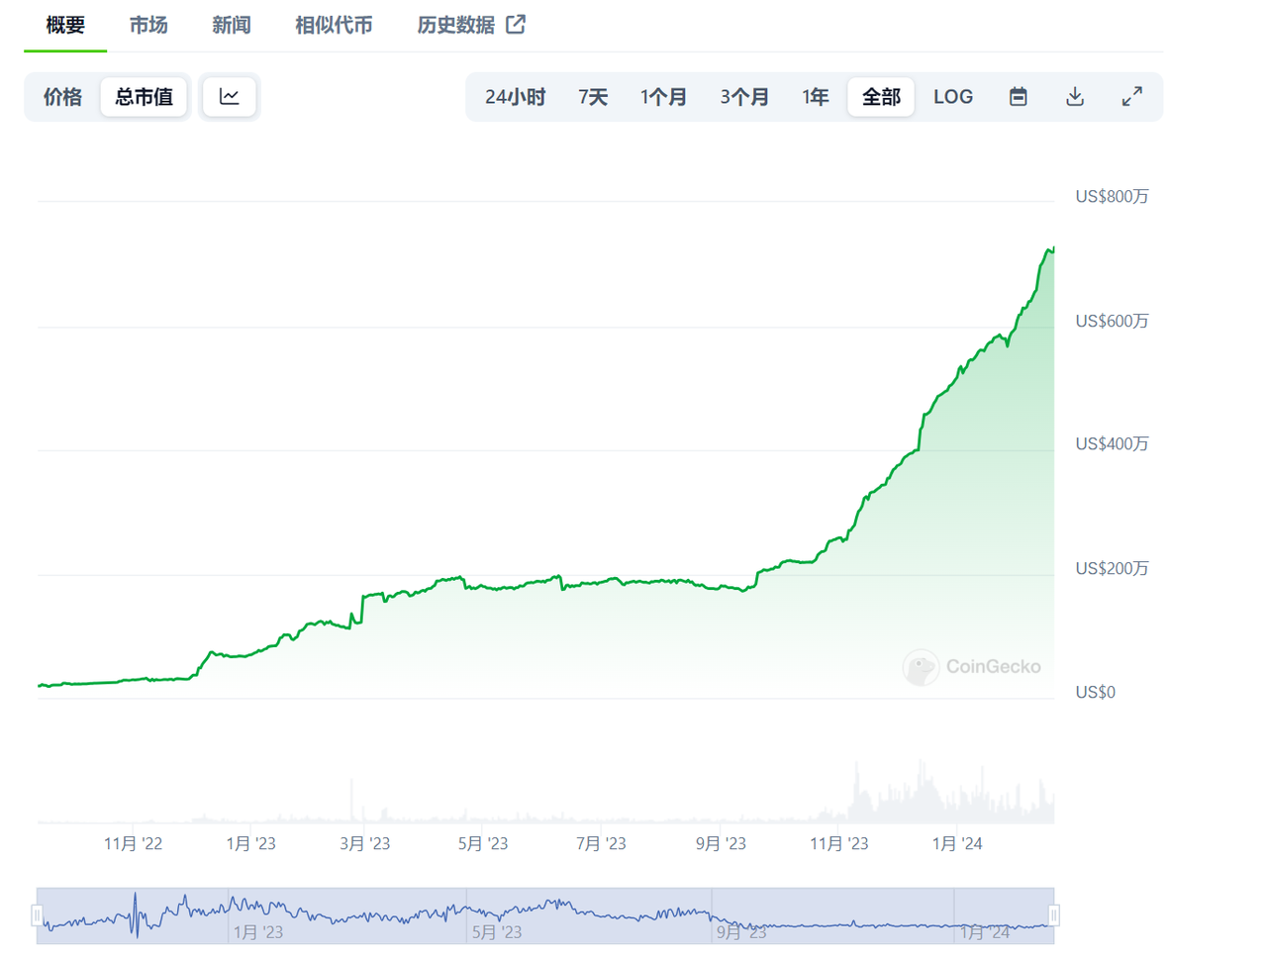Switch chart to 价格 view
This screenshot has height=962, width=1267.
click(x=62, y=97)
